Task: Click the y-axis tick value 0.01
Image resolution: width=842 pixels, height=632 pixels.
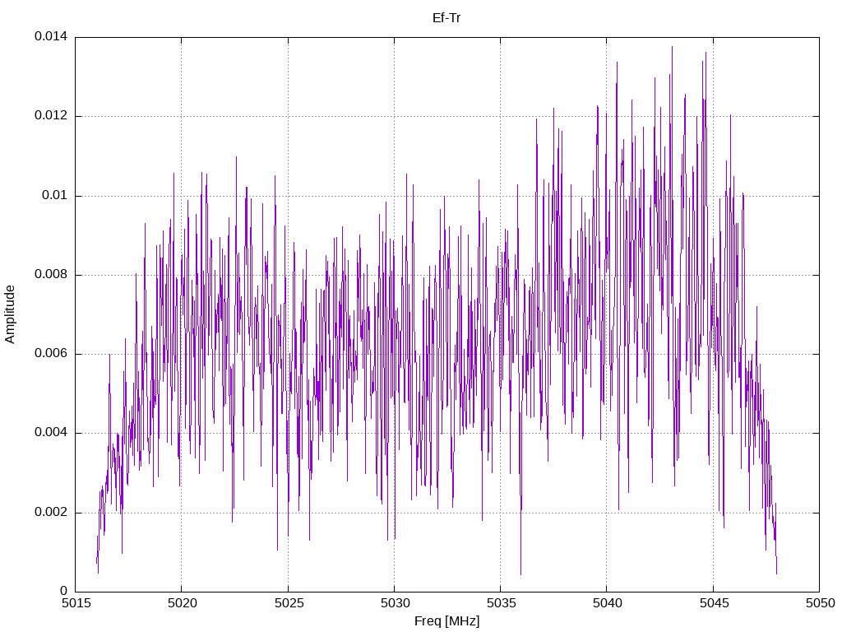Action: (55, 195)
